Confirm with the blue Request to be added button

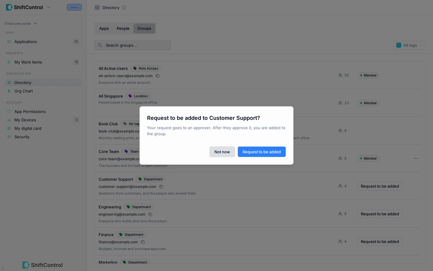coord(262,152)
